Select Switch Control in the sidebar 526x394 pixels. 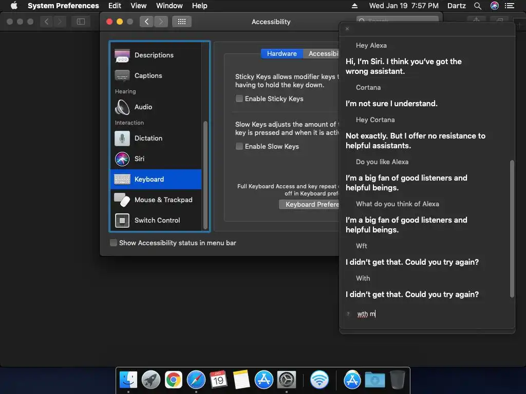[x=156, y=220]
